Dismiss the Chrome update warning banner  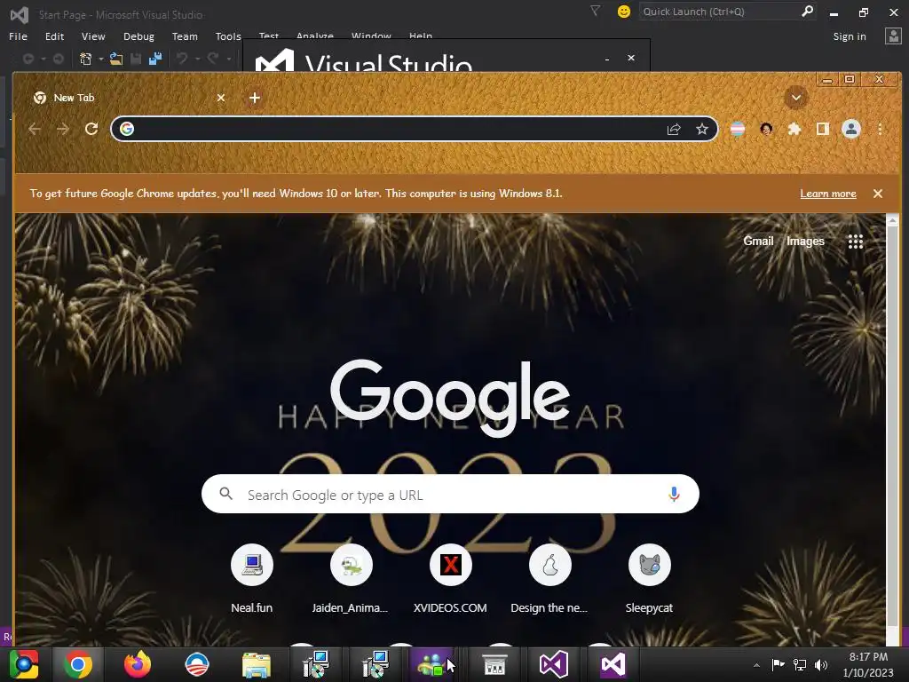878,194
